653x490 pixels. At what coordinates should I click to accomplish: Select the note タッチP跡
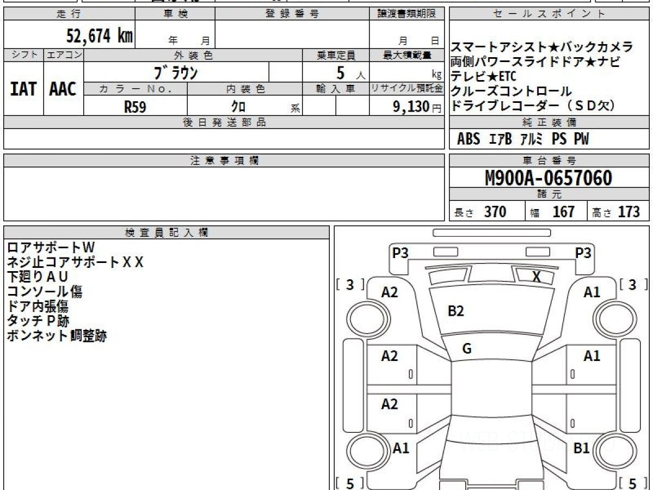point(38,321)
